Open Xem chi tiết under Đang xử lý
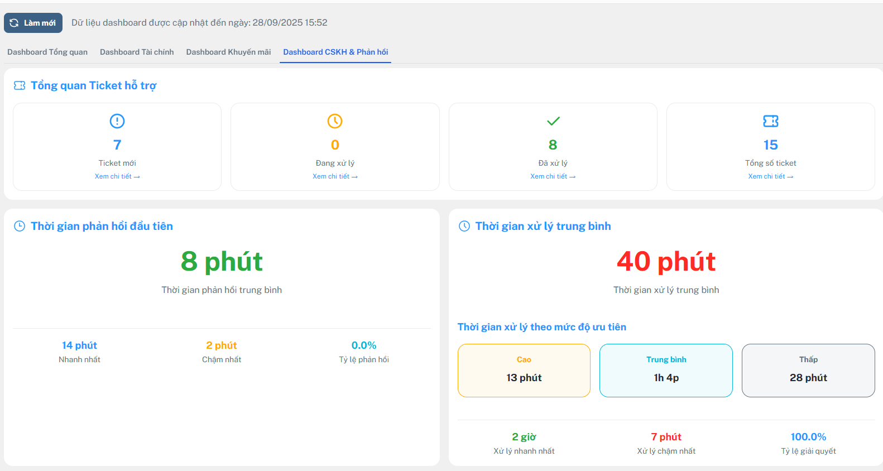 point(335,176)
